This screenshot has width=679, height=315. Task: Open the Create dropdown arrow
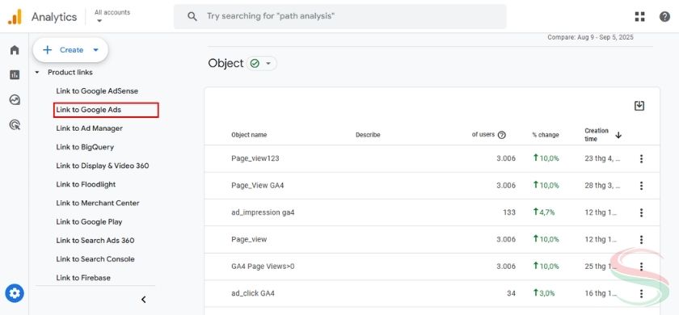point(95,50)
